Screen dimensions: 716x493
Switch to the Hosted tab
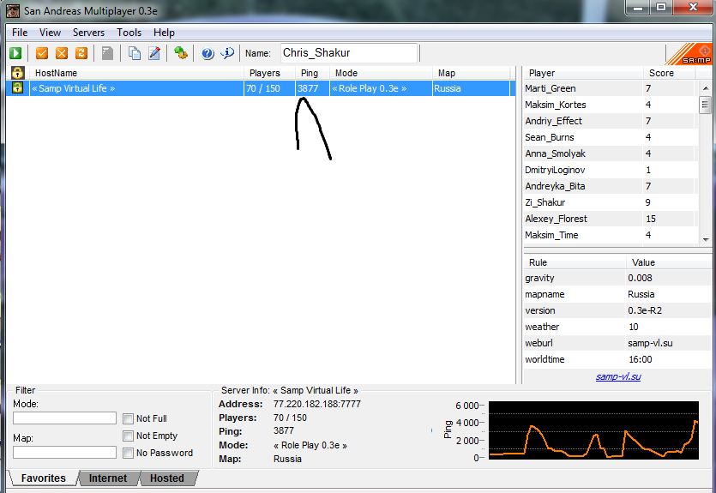pyautogui.click(x=167, y=478)
